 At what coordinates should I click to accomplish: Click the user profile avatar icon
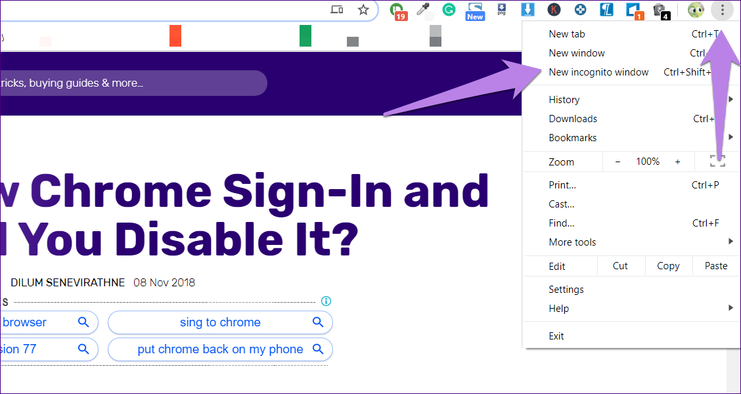click(x=696, y=10)
